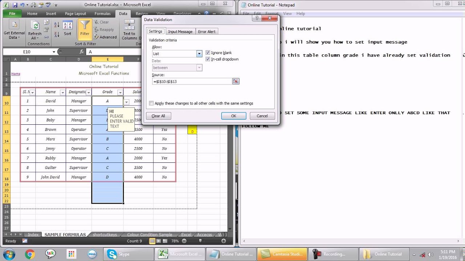Image resolution: width=465 pixels, height=261 pixels.
Task: Click Get External Data icon
Action: point(14,25)
